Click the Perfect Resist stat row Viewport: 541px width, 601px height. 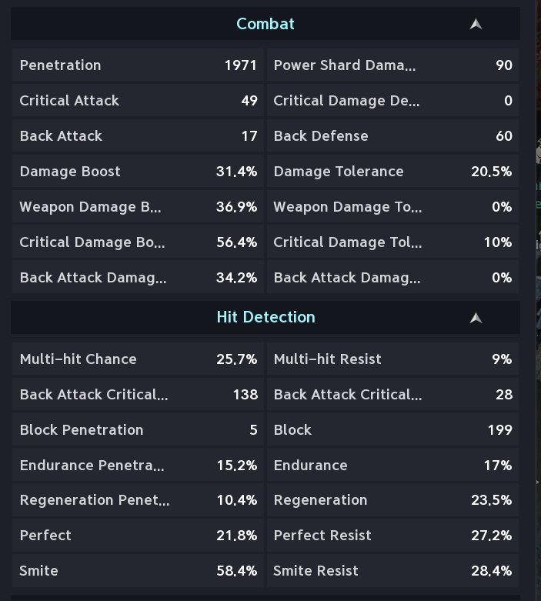tap(393, 536)
